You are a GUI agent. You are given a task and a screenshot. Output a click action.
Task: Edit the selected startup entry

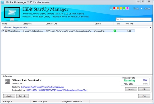click(x=144, y=89)
